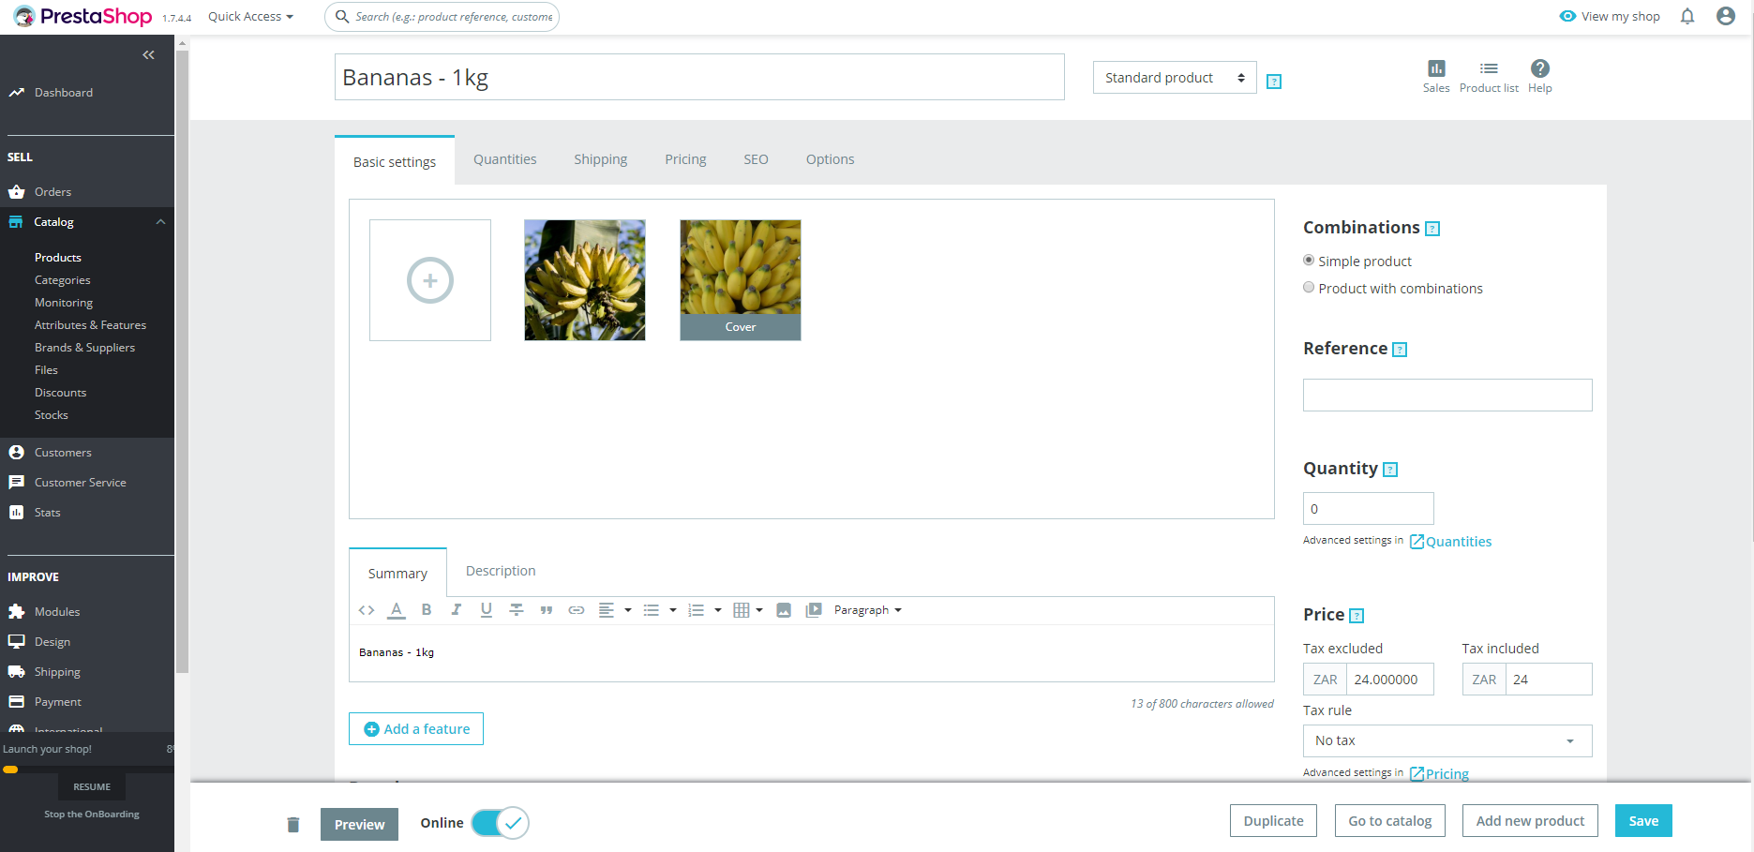Insert image icon in editor toolbar

click(x=784, y=610)
